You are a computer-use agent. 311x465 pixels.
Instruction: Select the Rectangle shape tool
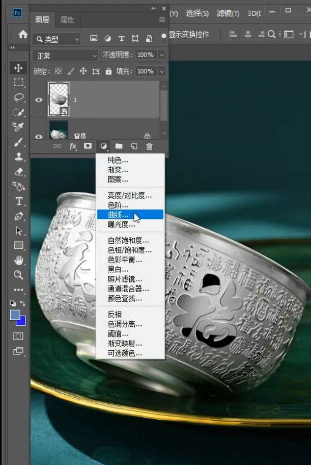(18, 245)
